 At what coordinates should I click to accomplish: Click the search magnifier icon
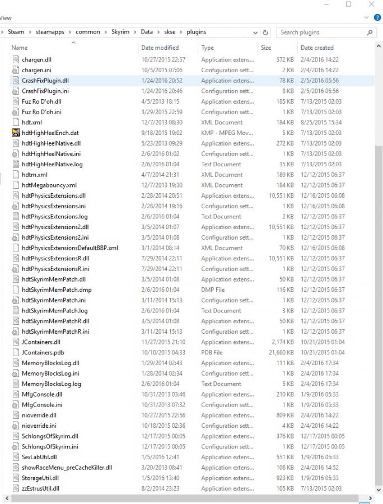point(370,32)
